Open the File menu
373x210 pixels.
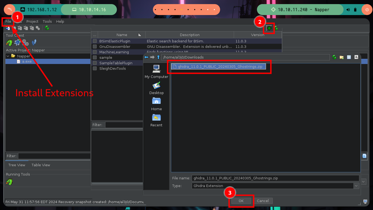click(x=8, y=21)
